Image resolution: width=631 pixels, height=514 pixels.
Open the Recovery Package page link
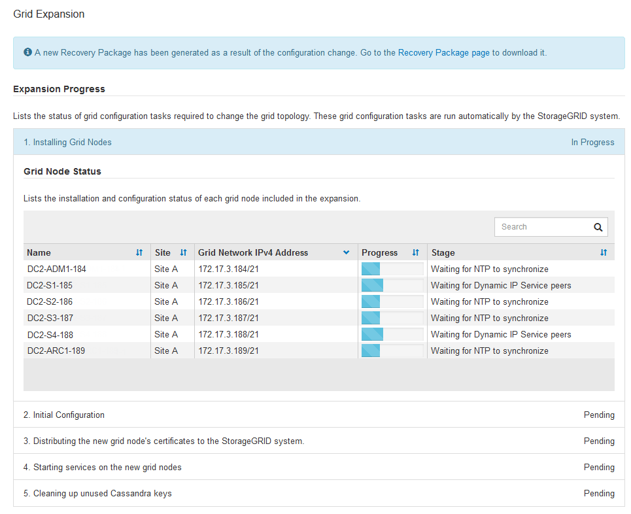click(443, 53)
